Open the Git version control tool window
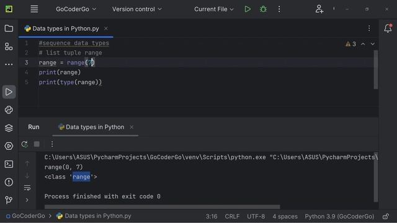The height and width of the screenshot is (223, 397). tap(9, 200)
